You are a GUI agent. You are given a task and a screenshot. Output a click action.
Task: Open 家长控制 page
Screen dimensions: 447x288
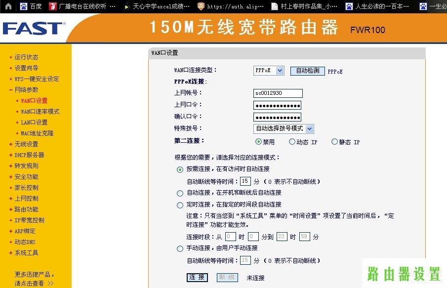tap(26, 188)
